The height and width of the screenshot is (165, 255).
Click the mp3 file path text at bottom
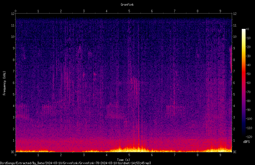click(x=75, y=163)
